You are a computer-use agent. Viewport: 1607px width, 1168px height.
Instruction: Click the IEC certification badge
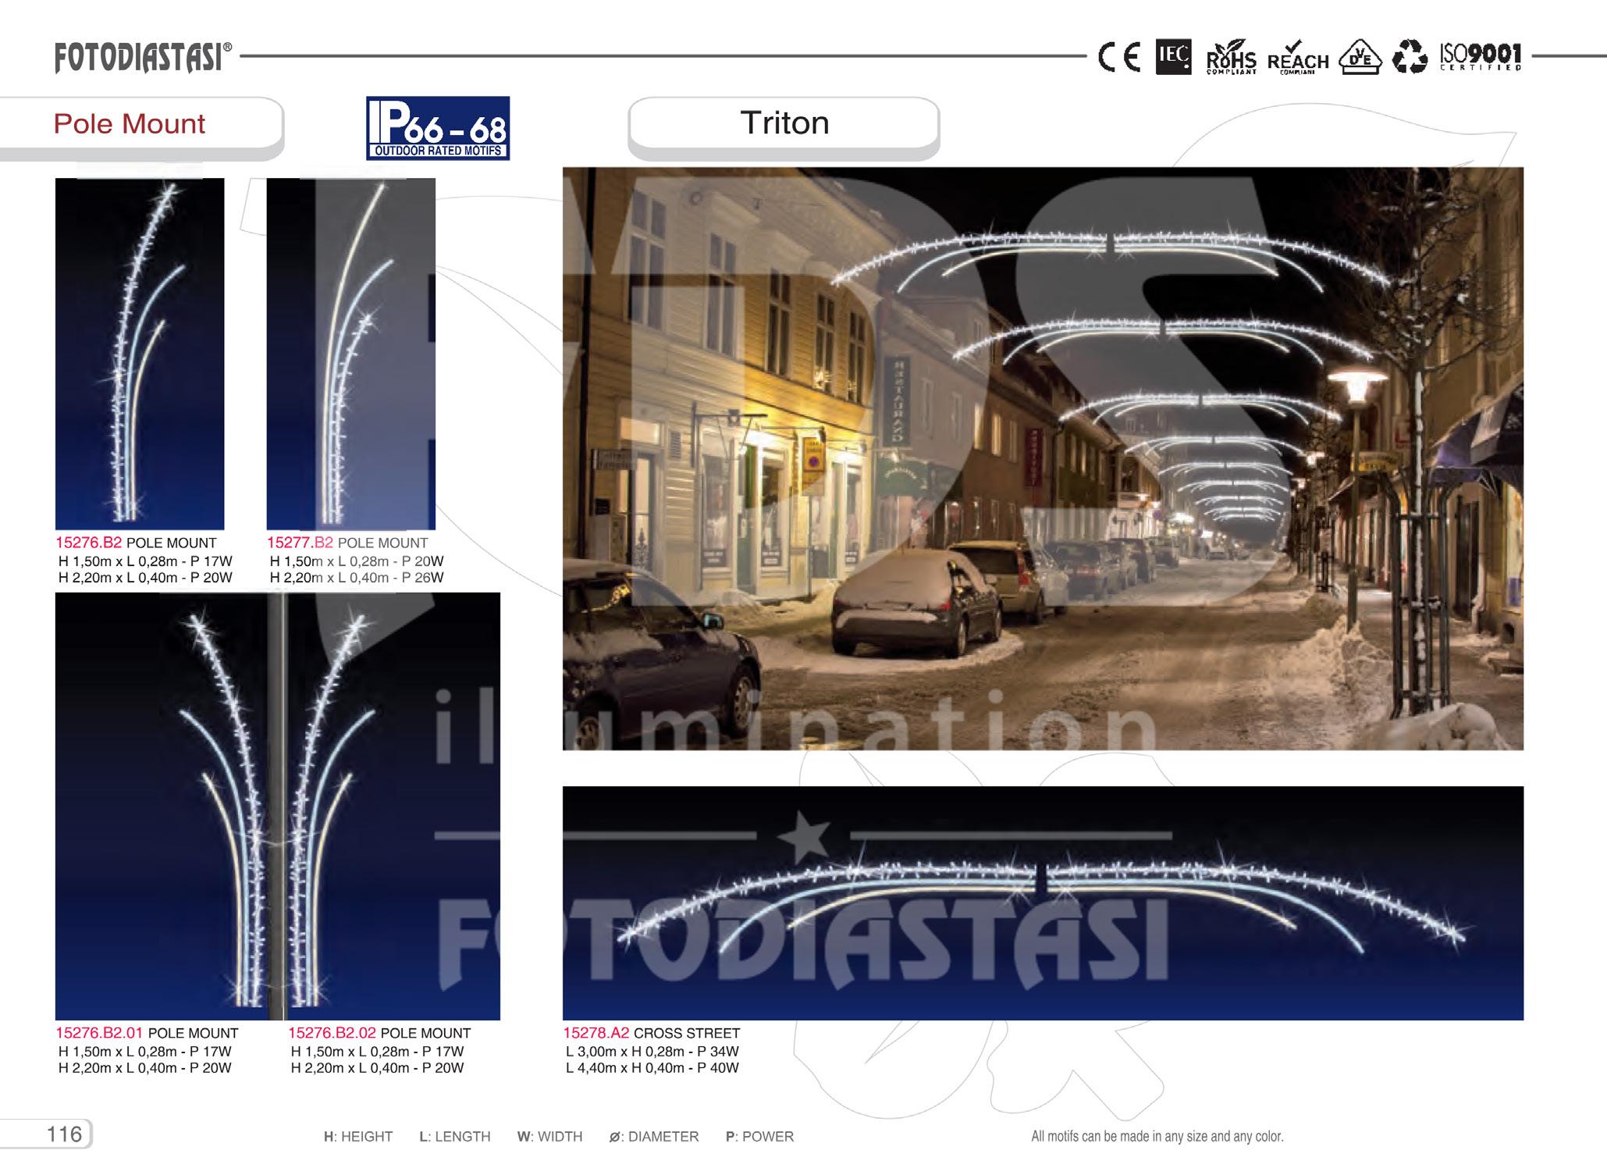[1173, 56]
